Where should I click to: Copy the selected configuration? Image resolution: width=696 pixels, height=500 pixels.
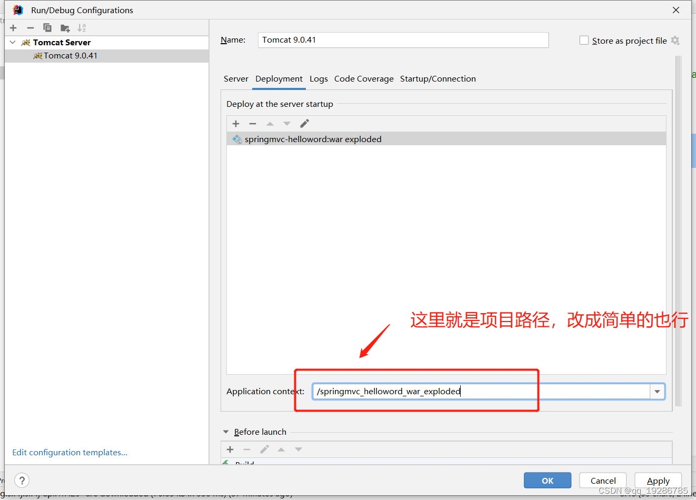pyautogui.click(x=47, y=28)
